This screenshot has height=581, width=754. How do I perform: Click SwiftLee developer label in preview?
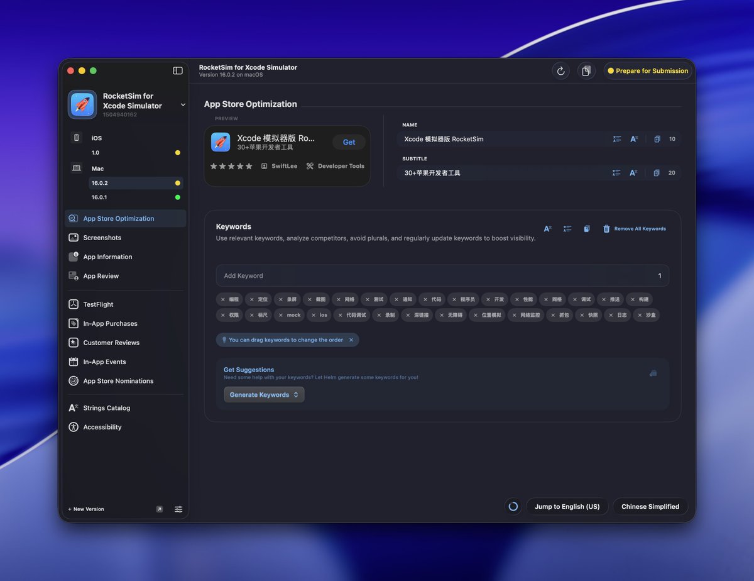tap(279, 166)
